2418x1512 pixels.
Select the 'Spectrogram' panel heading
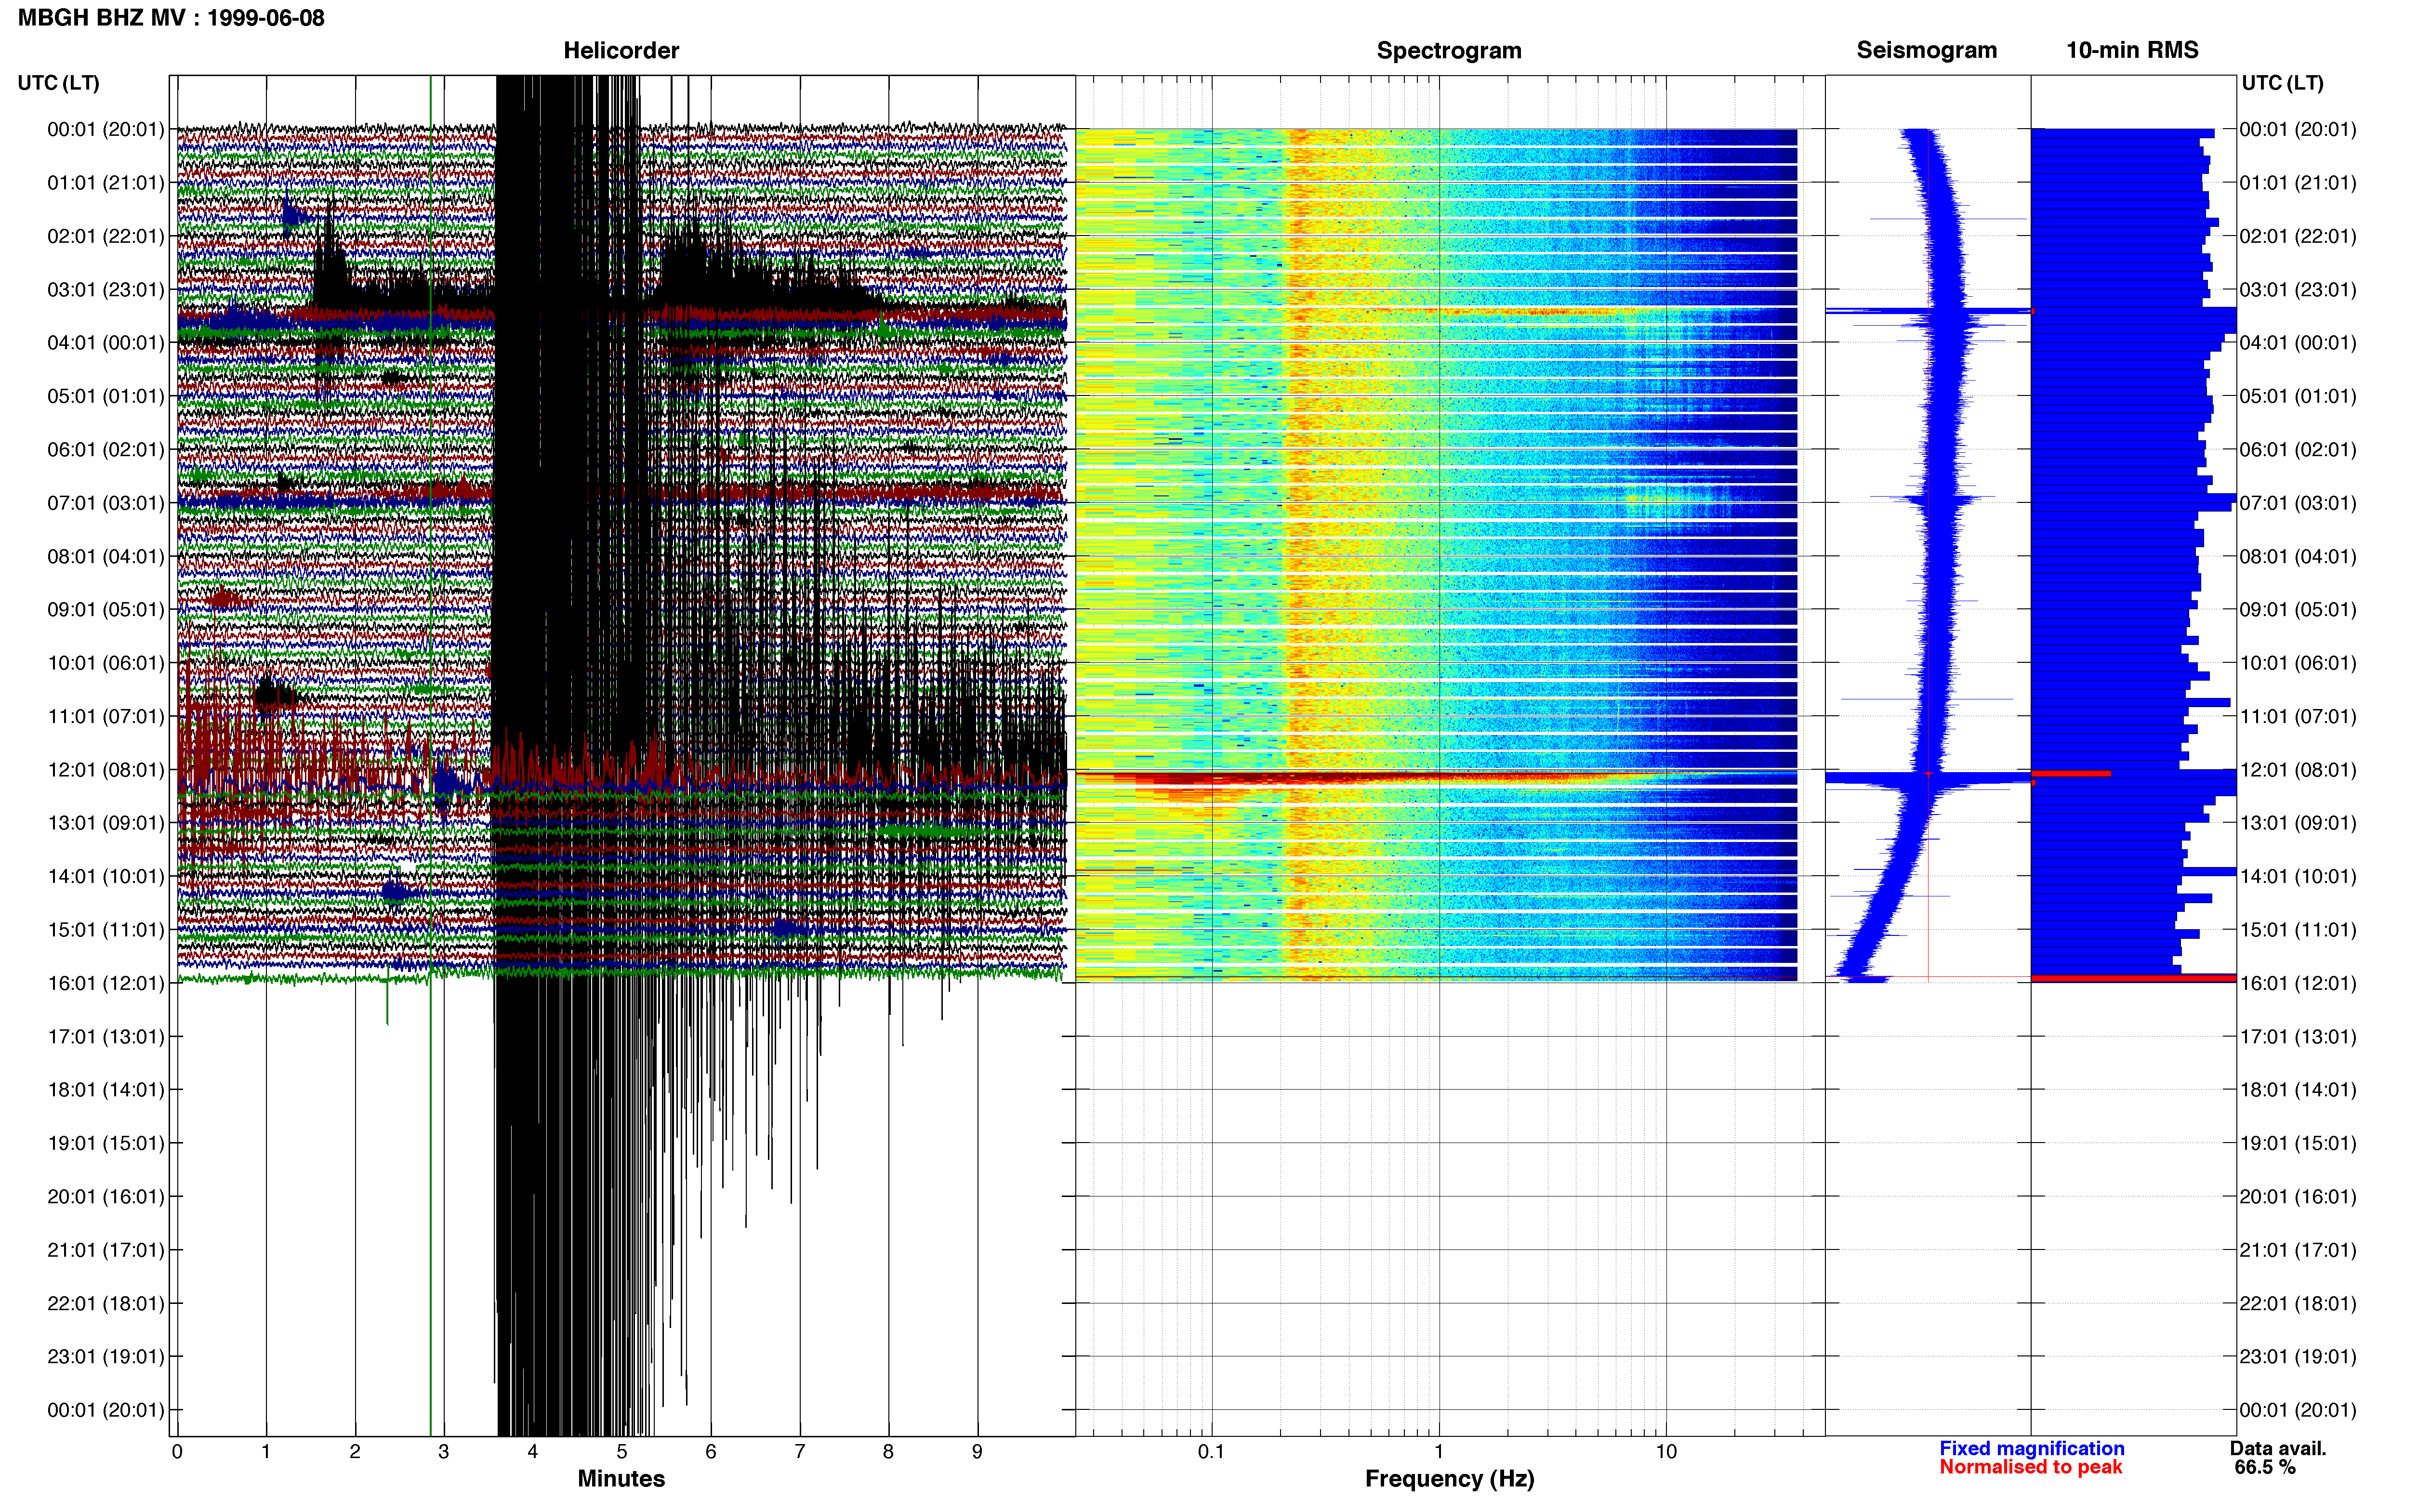[x=1449, y=50]
